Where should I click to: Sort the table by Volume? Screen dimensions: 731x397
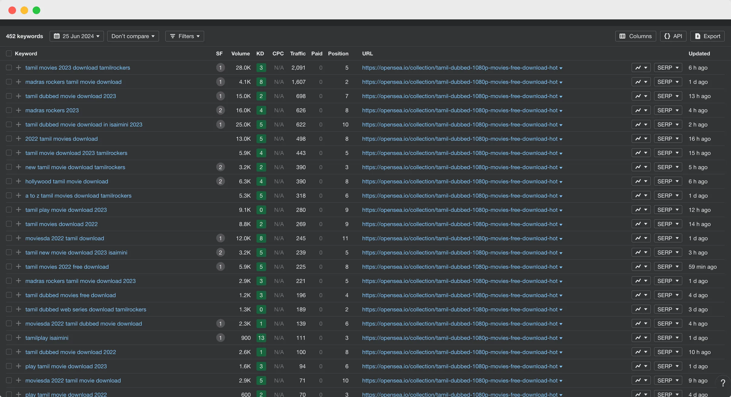[x=240, y=54]
